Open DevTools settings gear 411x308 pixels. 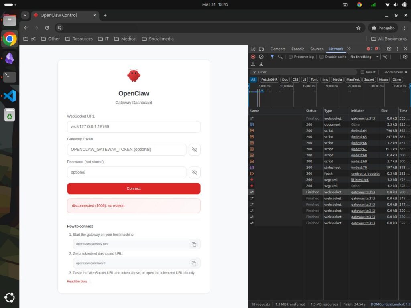pos(389,49)
